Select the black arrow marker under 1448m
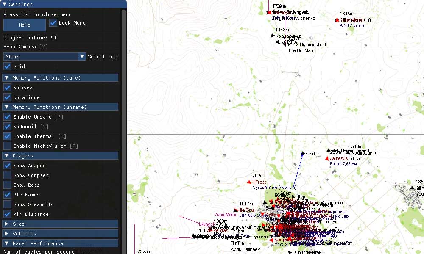 tap(273, 36)
